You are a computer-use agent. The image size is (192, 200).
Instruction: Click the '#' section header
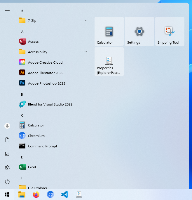click(x=22, y=11)
